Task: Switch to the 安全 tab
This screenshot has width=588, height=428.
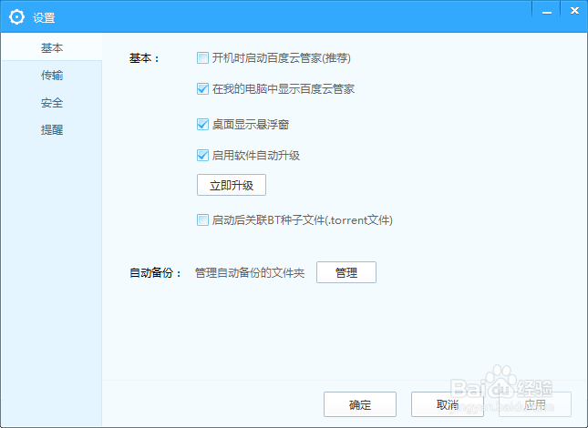Action: click(52, 103)
